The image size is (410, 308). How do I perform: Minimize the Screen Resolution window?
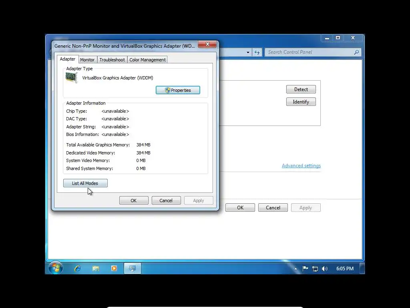(327, 38)
